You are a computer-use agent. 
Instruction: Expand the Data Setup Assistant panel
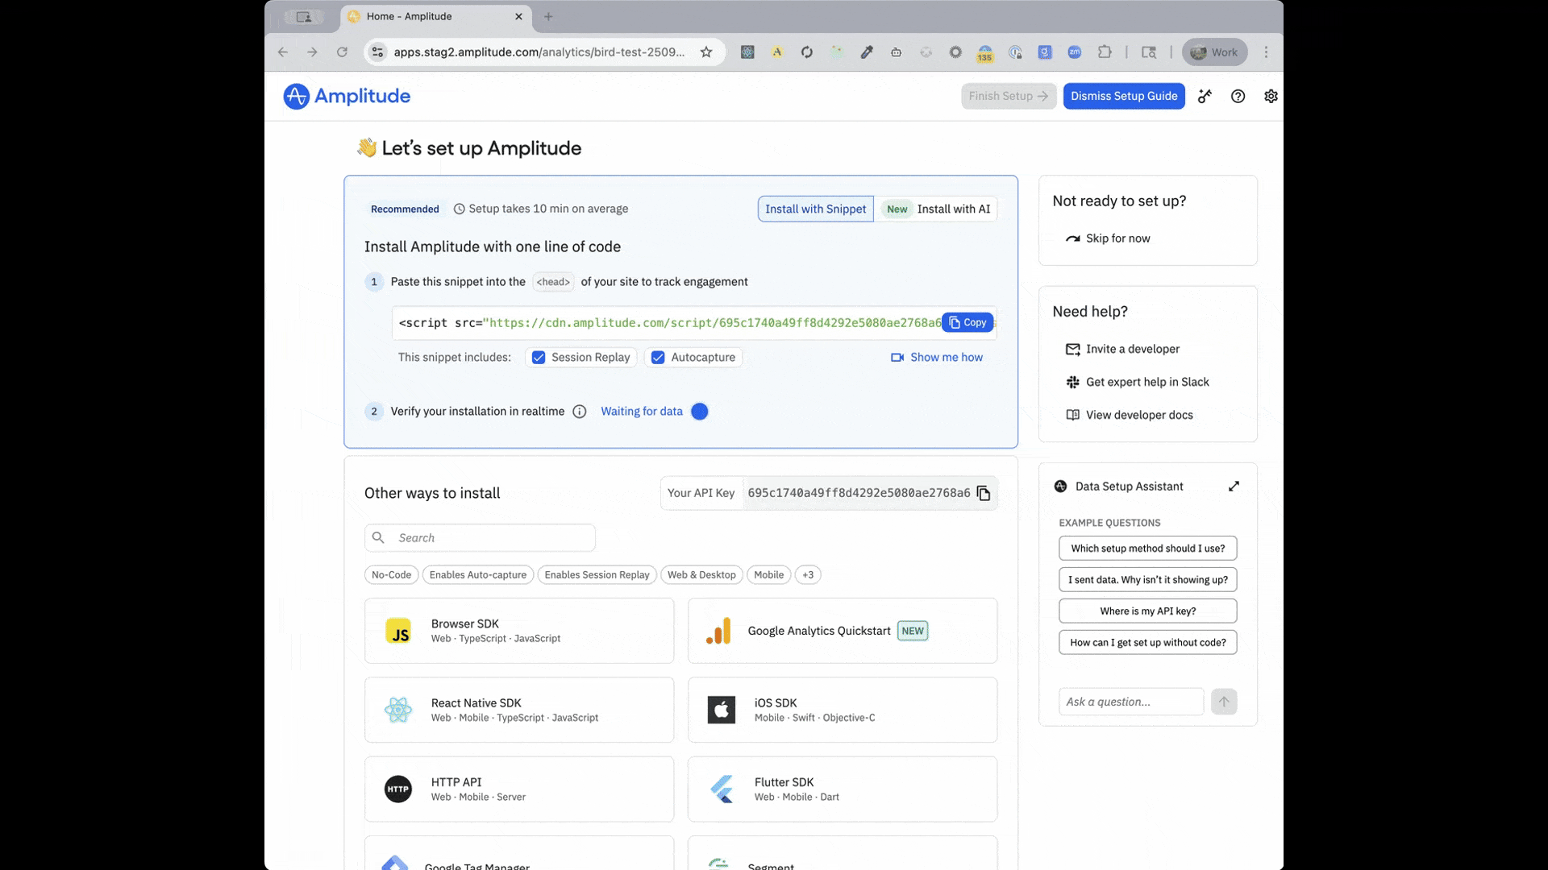pos(1234,487)
